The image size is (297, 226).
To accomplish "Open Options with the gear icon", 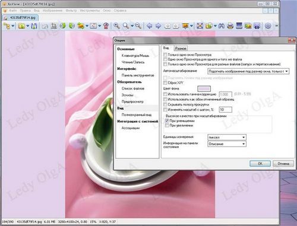I will tap(268, 26).
